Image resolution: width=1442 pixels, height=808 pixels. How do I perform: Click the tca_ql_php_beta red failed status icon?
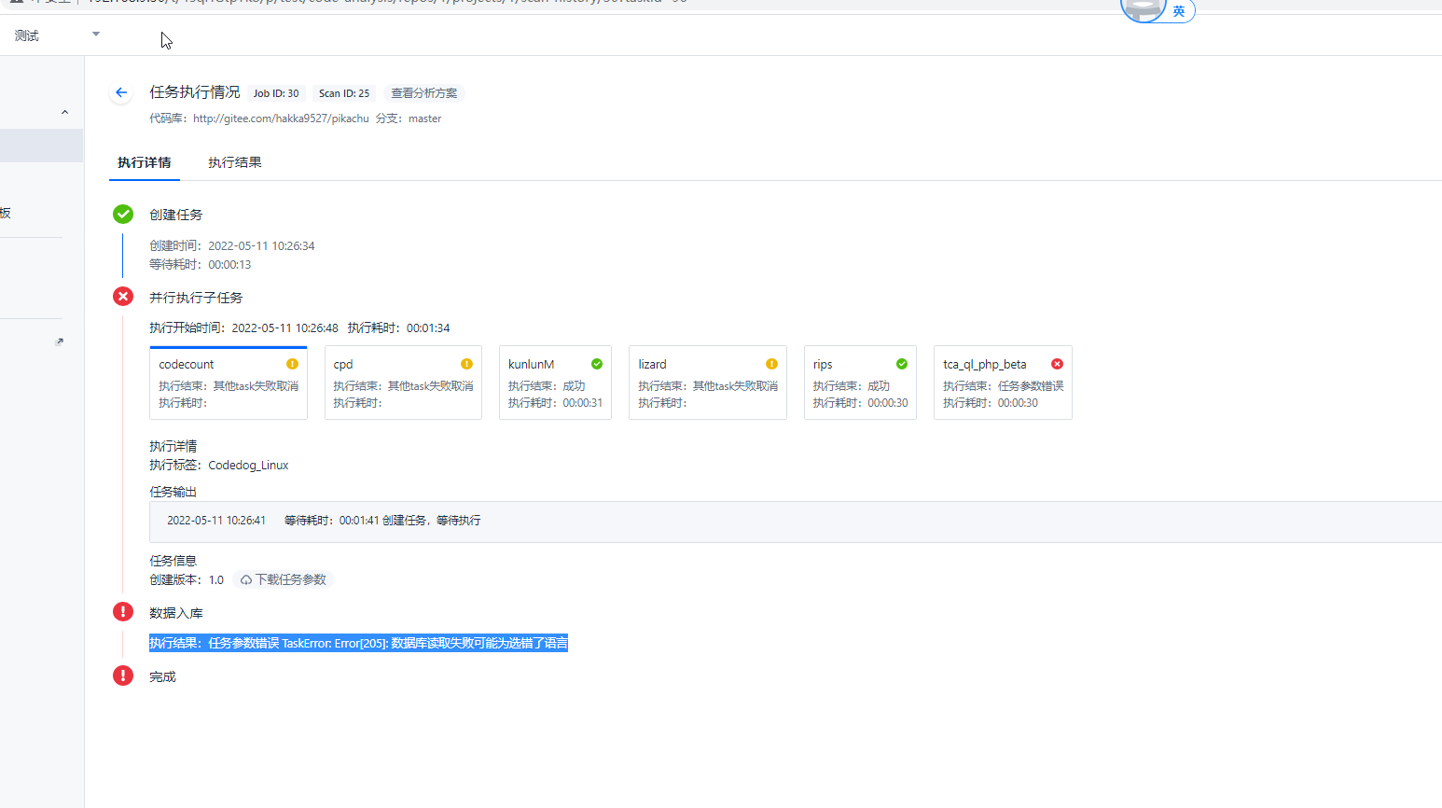pyautogui.click(x=1057, y=364)
